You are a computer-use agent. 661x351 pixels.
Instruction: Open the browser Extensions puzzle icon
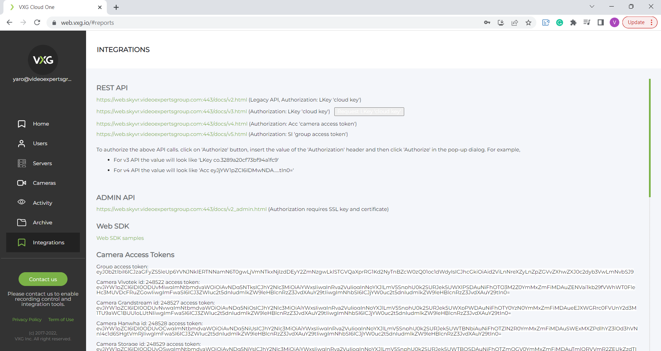(x=573, y=23)
